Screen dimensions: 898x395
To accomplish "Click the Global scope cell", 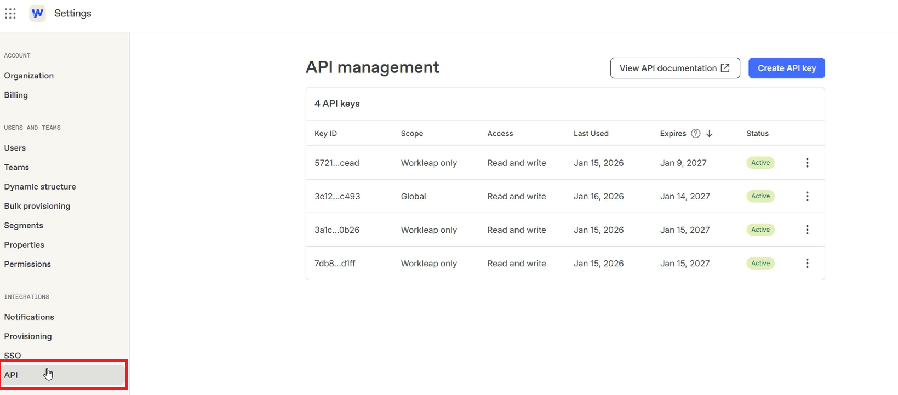I will 413,196.
